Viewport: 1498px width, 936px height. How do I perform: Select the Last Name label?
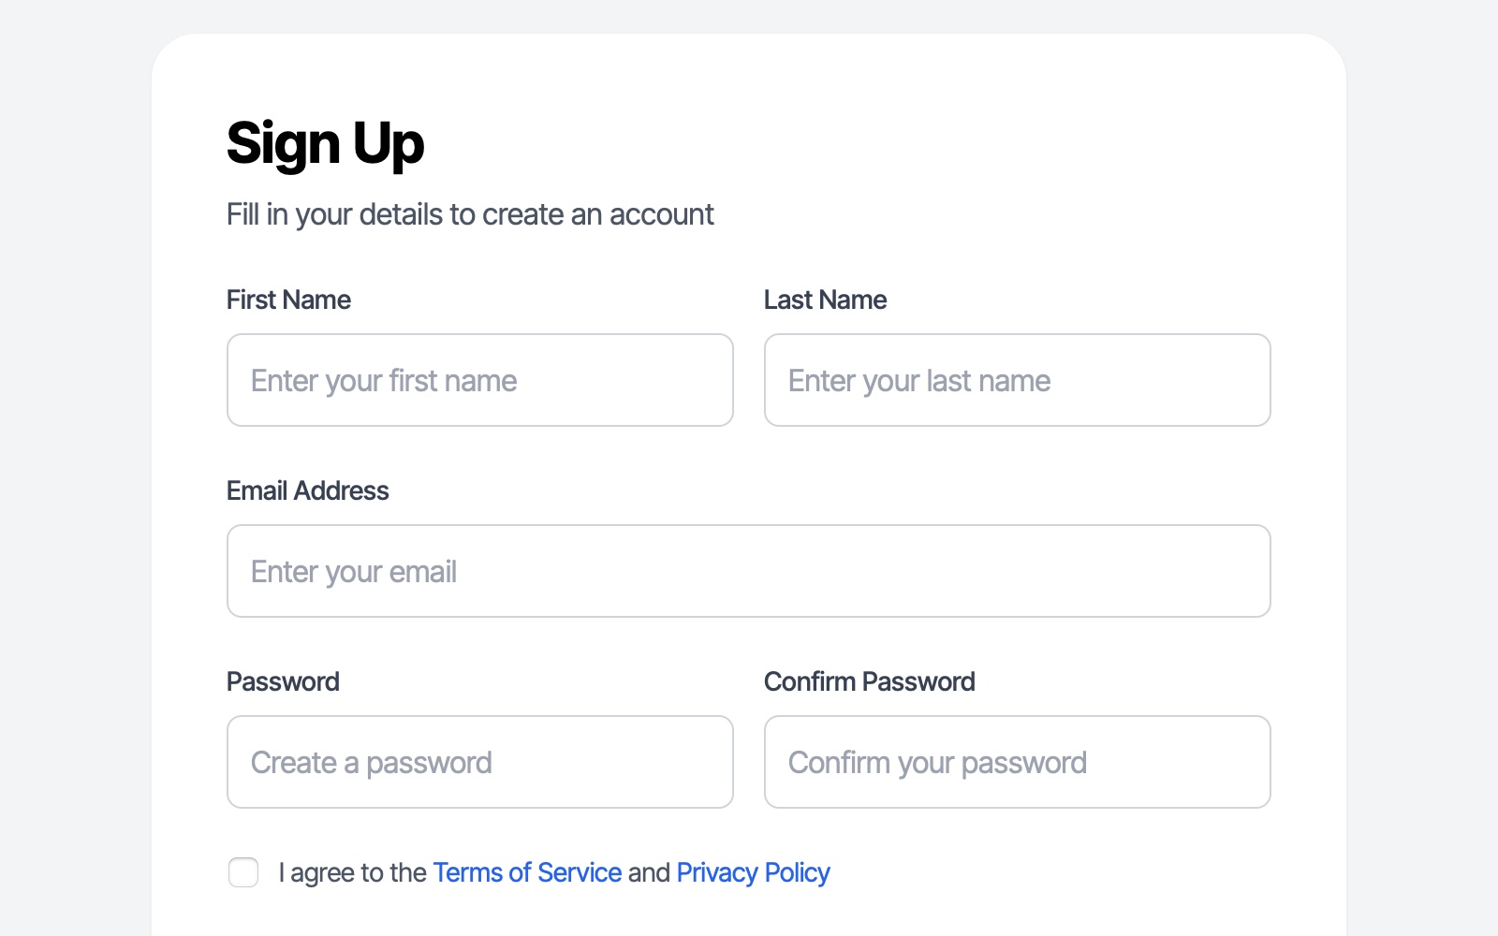pyautogui.click(x=826, y=300)
